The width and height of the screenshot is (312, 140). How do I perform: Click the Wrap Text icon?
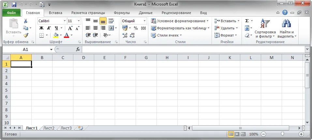pos(111,21)
